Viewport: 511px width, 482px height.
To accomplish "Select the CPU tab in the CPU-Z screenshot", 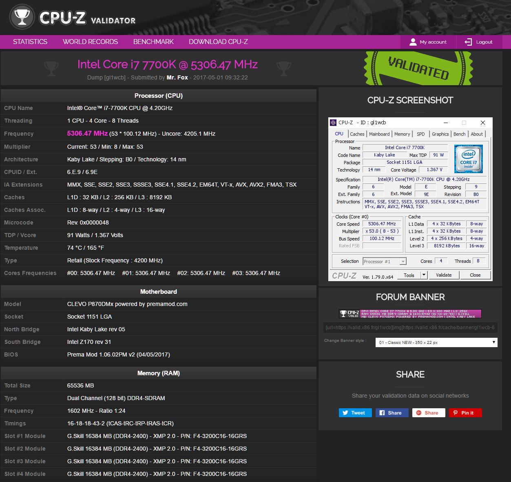I will point(339,134).
